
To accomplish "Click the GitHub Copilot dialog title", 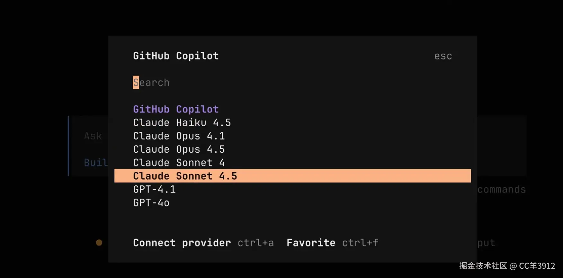I will pos(175,56).
